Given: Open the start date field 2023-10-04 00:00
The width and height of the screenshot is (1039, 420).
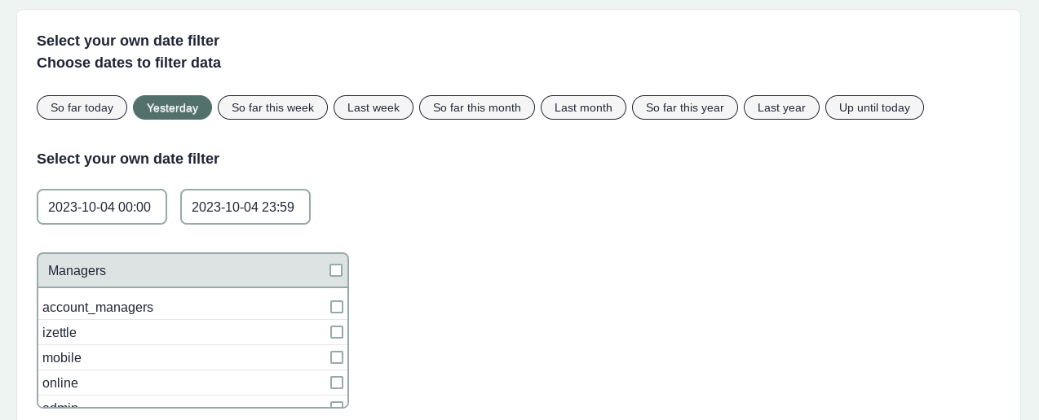Looking at the screenshot, I should 102,207.
